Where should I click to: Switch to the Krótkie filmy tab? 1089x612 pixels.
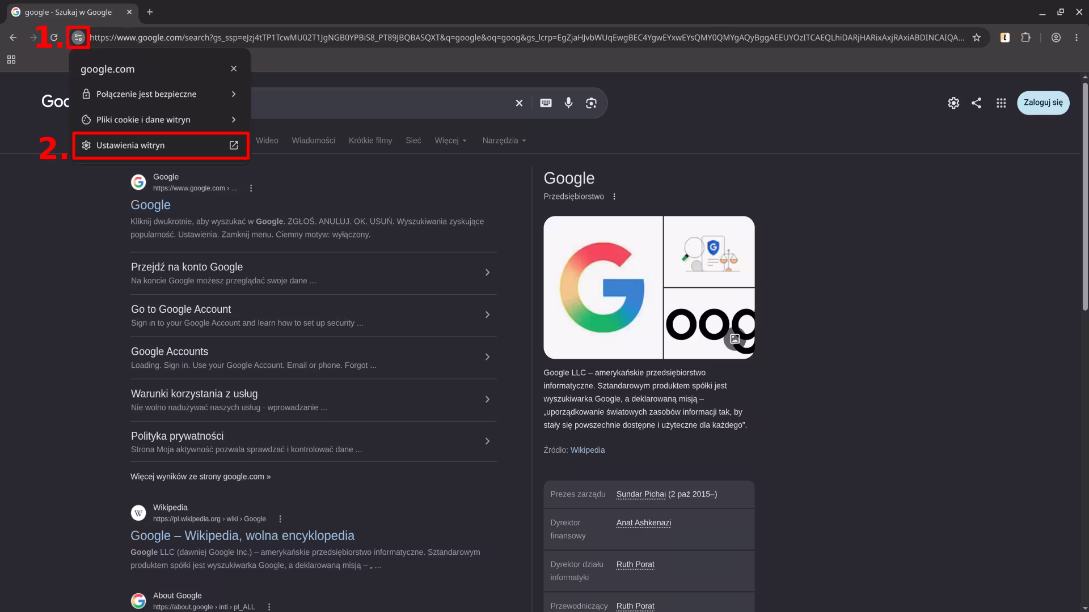(370, 141)
